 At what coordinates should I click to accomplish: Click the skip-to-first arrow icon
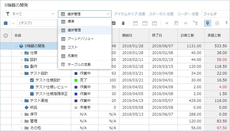(x=167, y=23)
